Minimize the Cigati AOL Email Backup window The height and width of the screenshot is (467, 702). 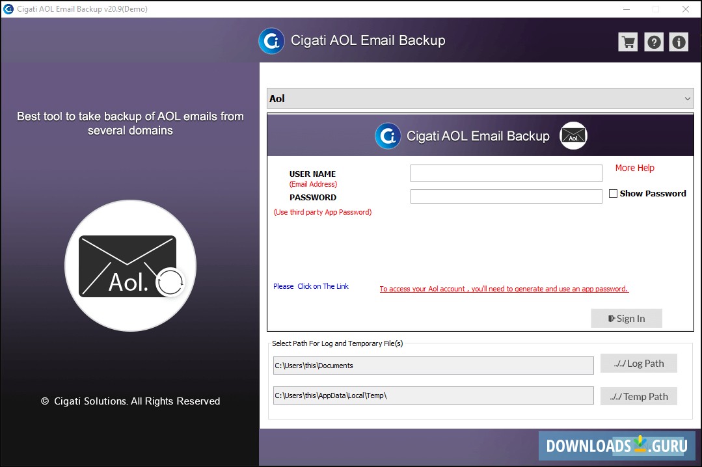tap(627, 9)
